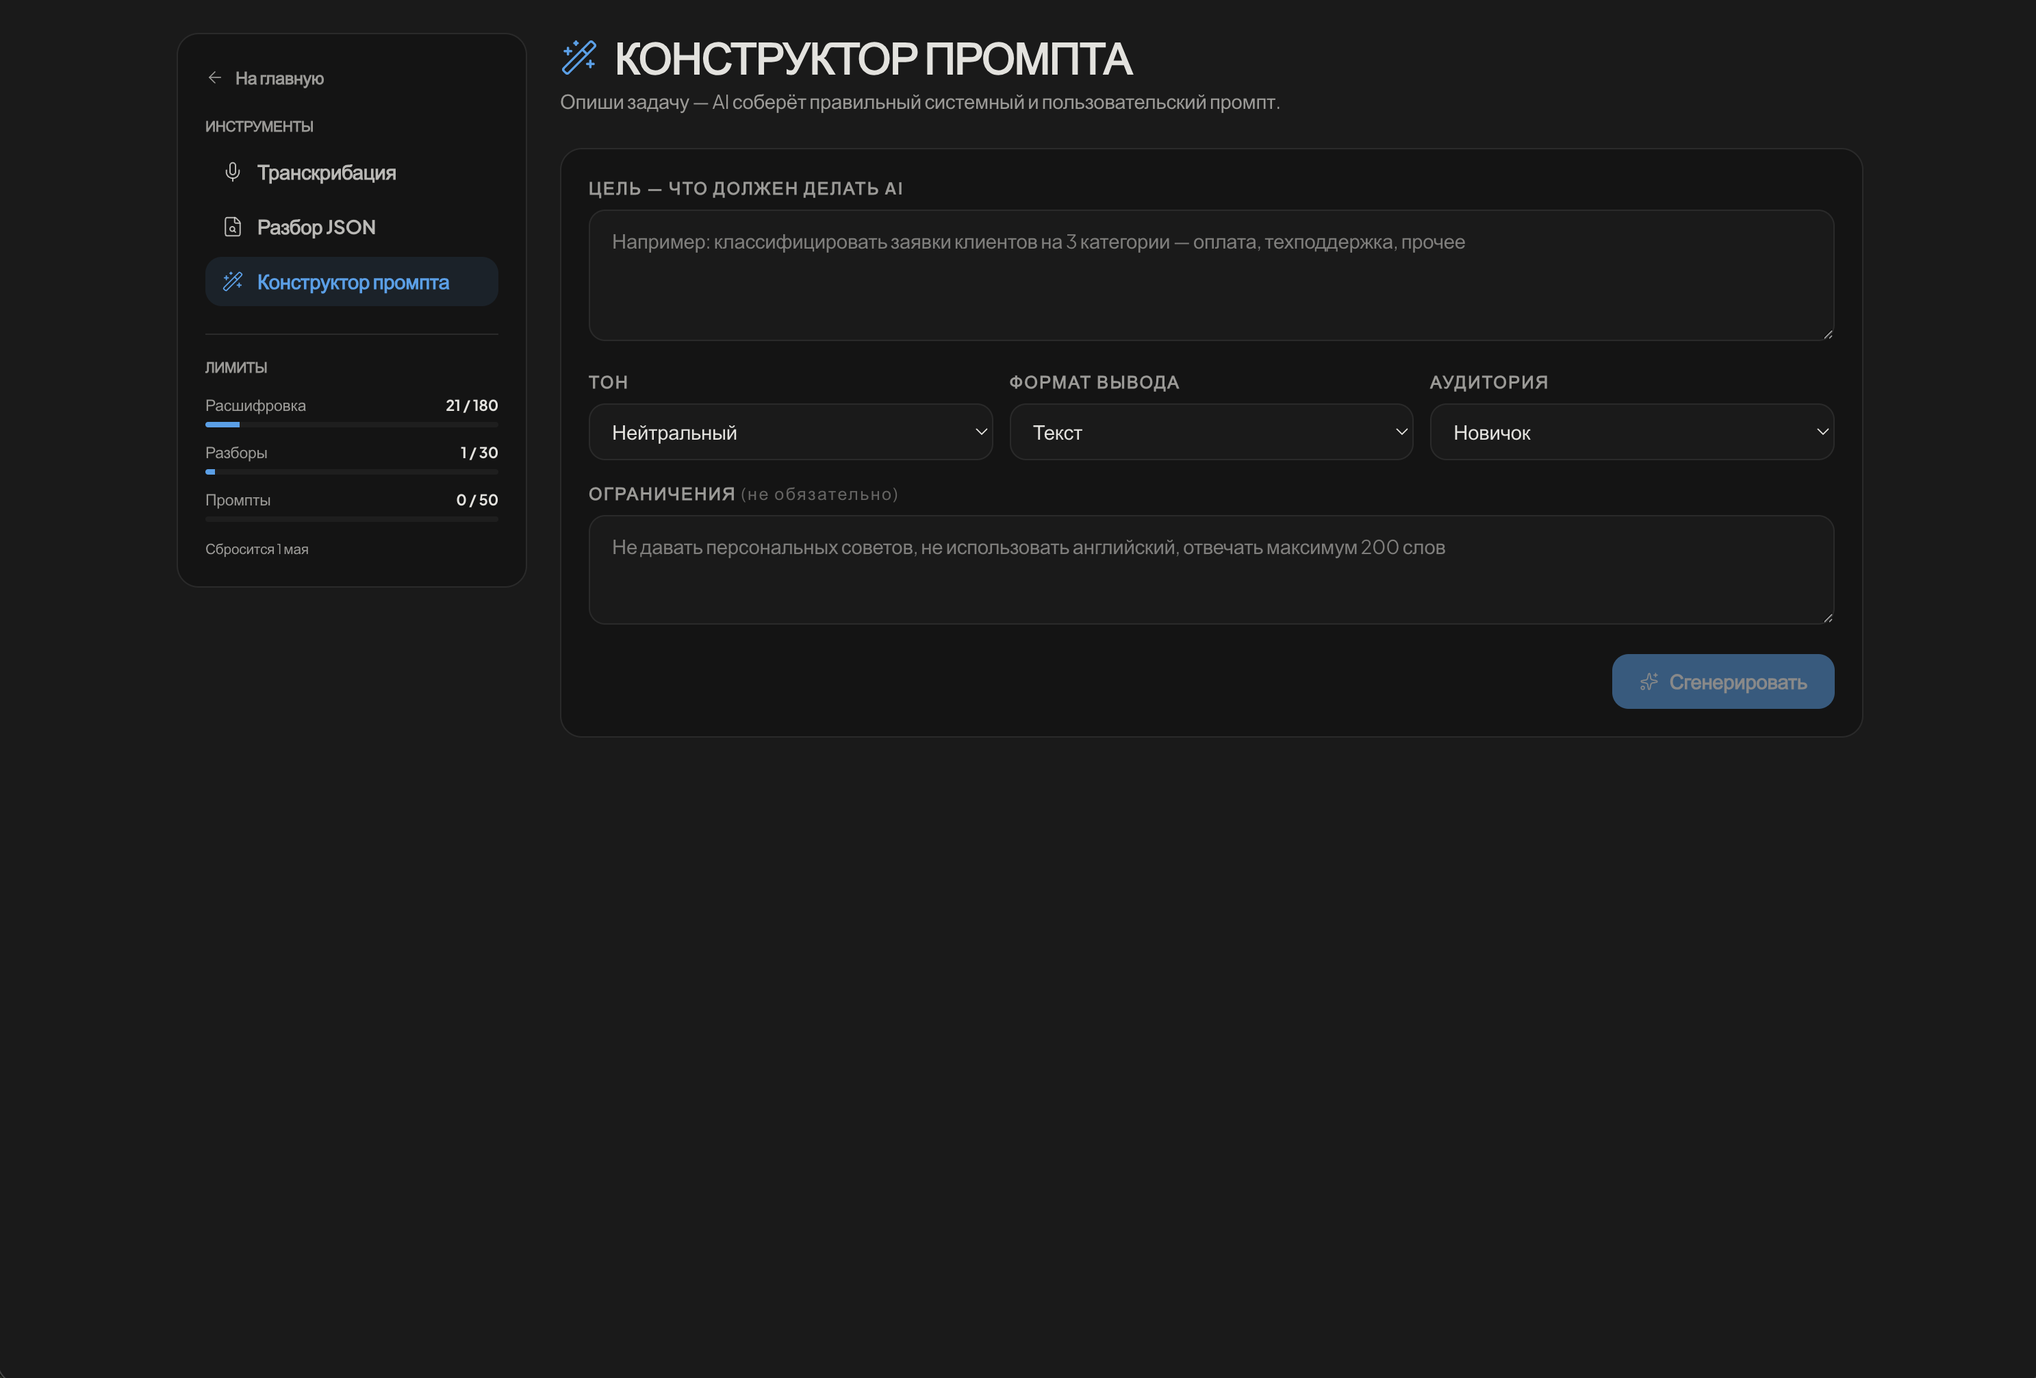Click the back arrow icon beside На главную

coord(215,78)
